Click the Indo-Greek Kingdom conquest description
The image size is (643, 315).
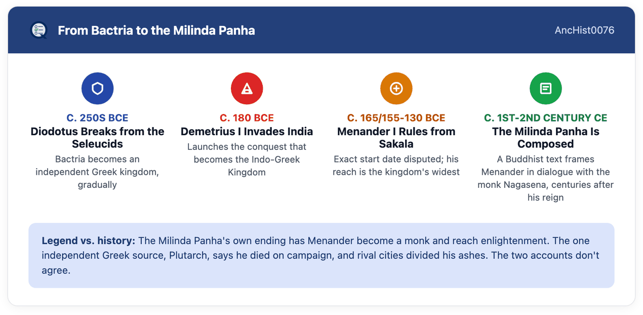247,160
